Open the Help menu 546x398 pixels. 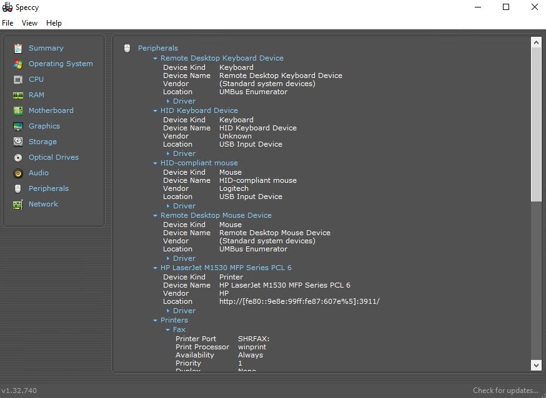(54, 23)
